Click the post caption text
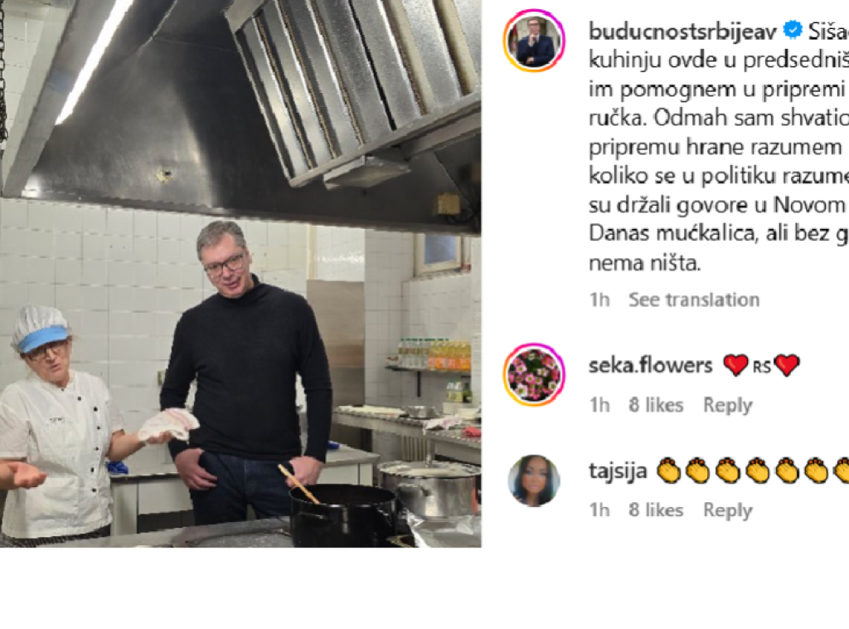The image size is (849, 629). [x=719, y=147]
